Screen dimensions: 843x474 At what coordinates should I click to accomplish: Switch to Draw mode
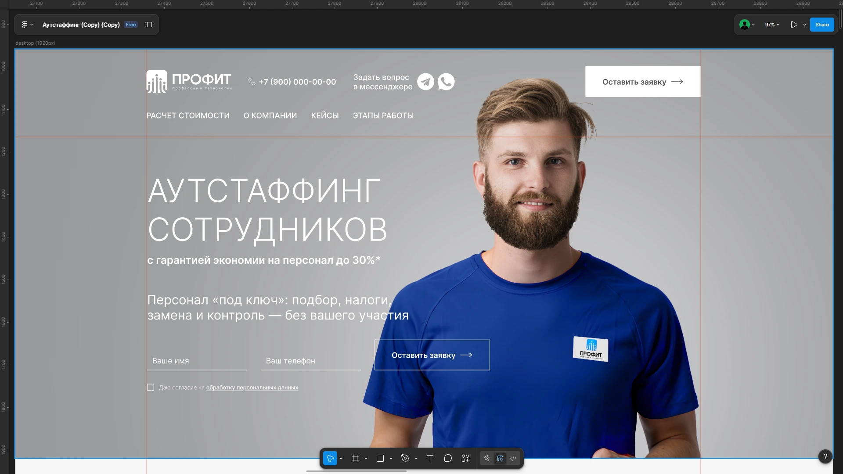[486, 458]
